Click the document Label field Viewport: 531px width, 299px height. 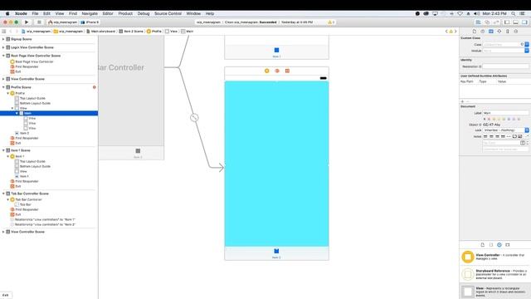(x=505, y=113)
